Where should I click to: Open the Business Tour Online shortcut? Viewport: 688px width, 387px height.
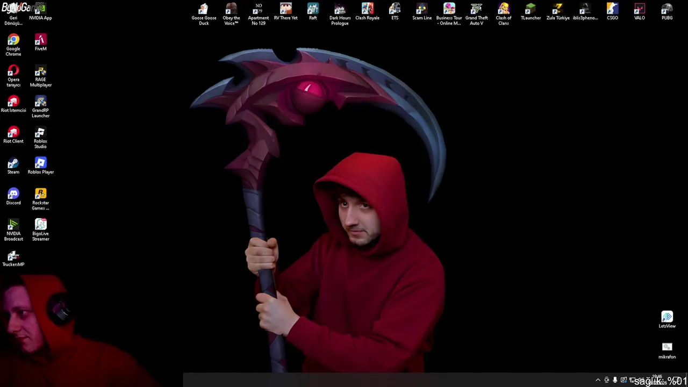(449, 14)
